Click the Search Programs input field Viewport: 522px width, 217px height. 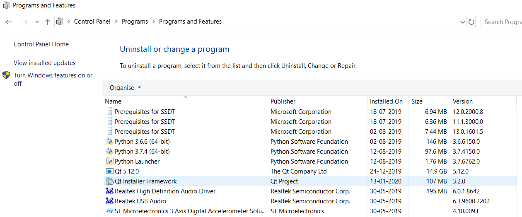501,22
